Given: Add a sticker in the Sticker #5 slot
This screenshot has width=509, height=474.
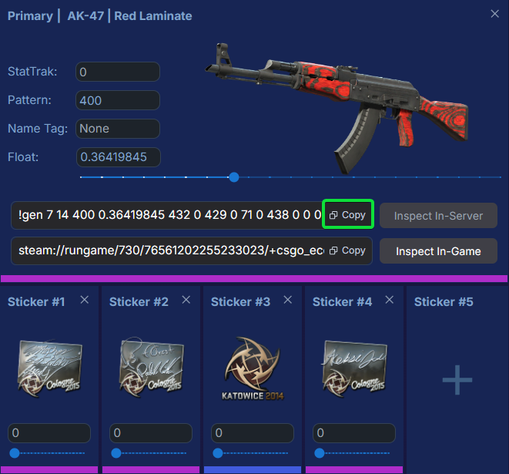Looking at the screenshot, I should point(457,380).
